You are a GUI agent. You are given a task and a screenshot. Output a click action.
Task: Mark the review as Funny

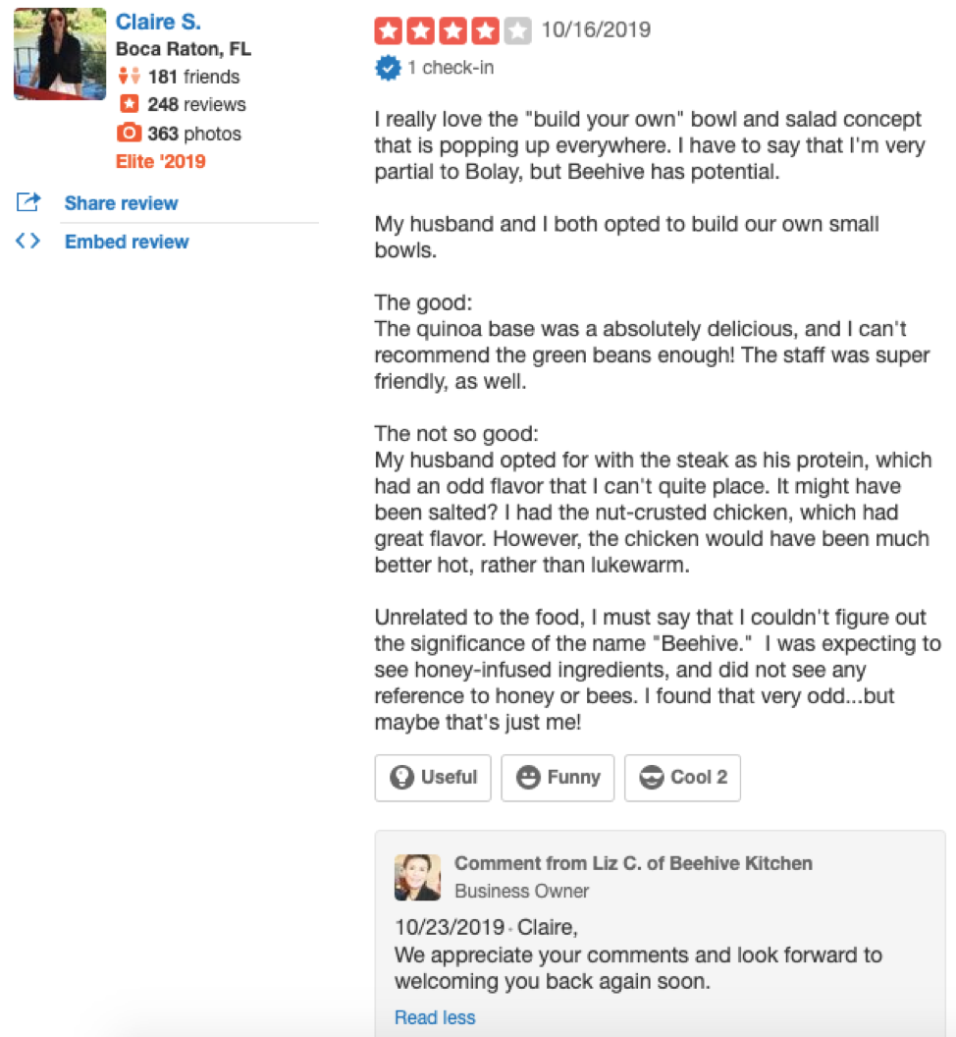[x=558, y=778]
